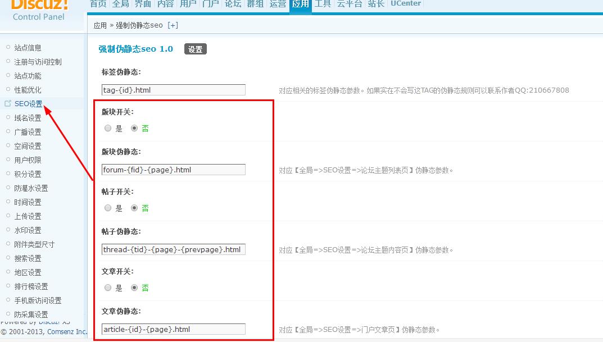Viewport: 603px width, 342px height.
Task: Click the 云平台 navigation item
Action: [348, 4]
